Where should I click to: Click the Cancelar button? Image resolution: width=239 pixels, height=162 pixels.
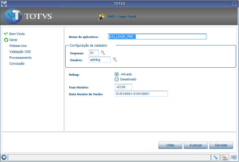(221, 145)
